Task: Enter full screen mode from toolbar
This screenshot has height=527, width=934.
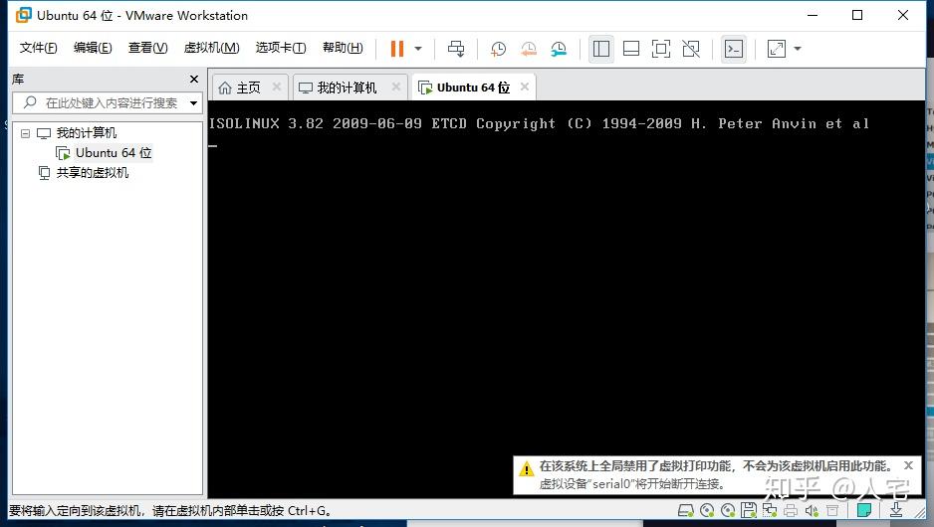Action: (x=660, y=49)
